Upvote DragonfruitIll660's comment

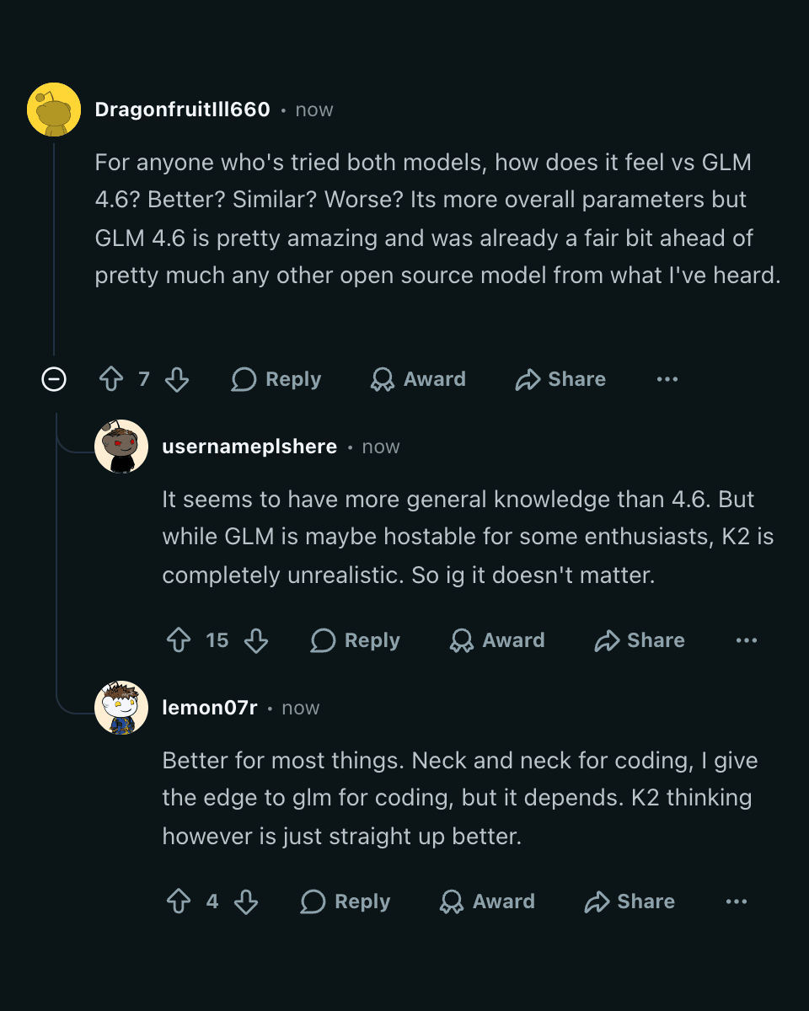(x=111, y=379)
